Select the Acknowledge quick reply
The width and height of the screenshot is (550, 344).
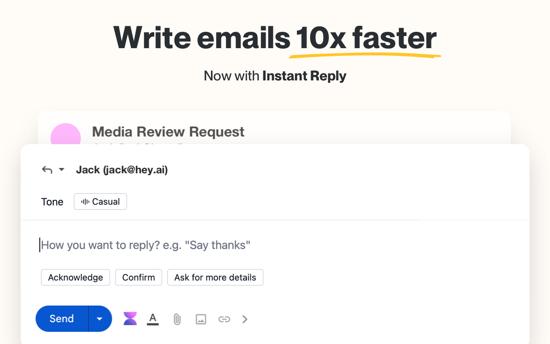pyautogui.click(x=76, y=277)
